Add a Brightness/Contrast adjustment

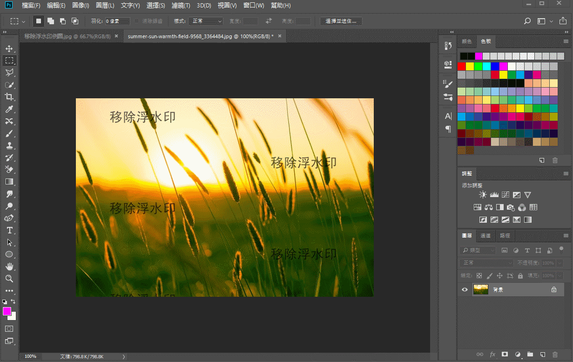coord(483,195)
